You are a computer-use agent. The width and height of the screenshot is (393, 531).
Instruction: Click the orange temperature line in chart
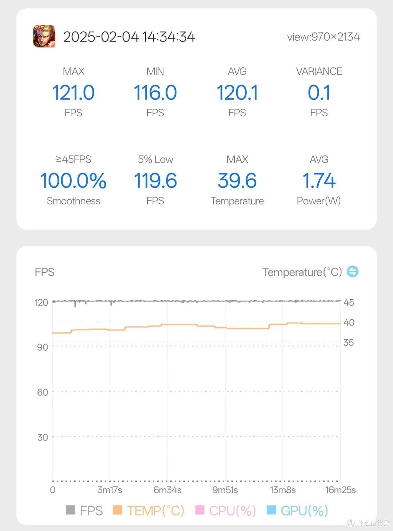tap(196, 326)
